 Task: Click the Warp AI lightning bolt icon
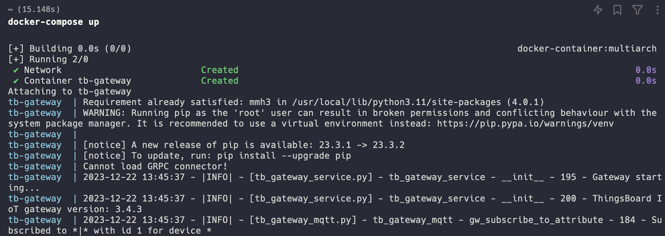[x=598, y=10]
